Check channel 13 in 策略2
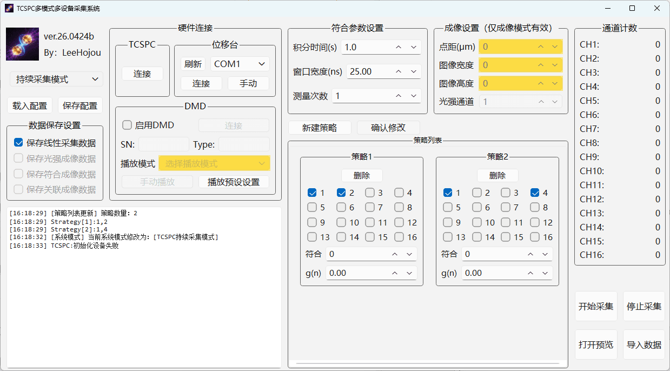The height and width of the screenshot is (371, 670). pos(448,237)
